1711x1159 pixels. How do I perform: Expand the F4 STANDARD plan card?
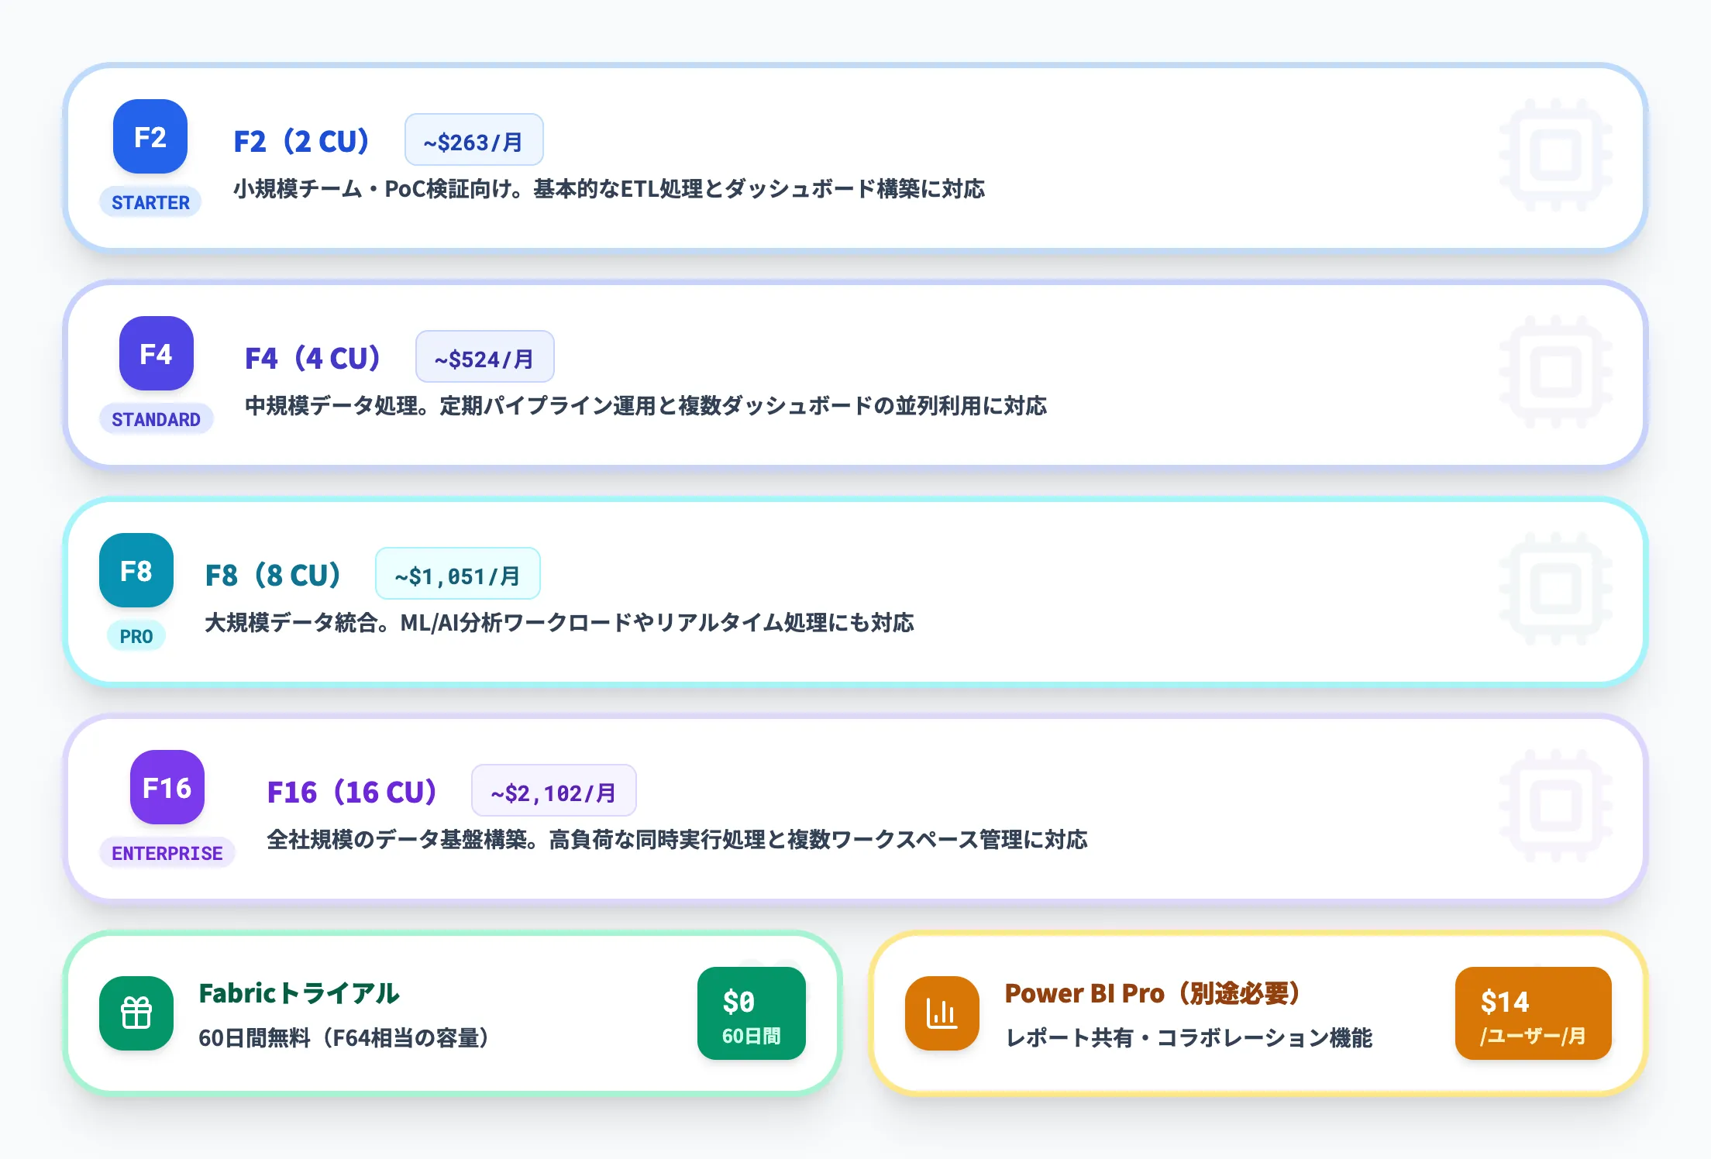pos(852,374)
